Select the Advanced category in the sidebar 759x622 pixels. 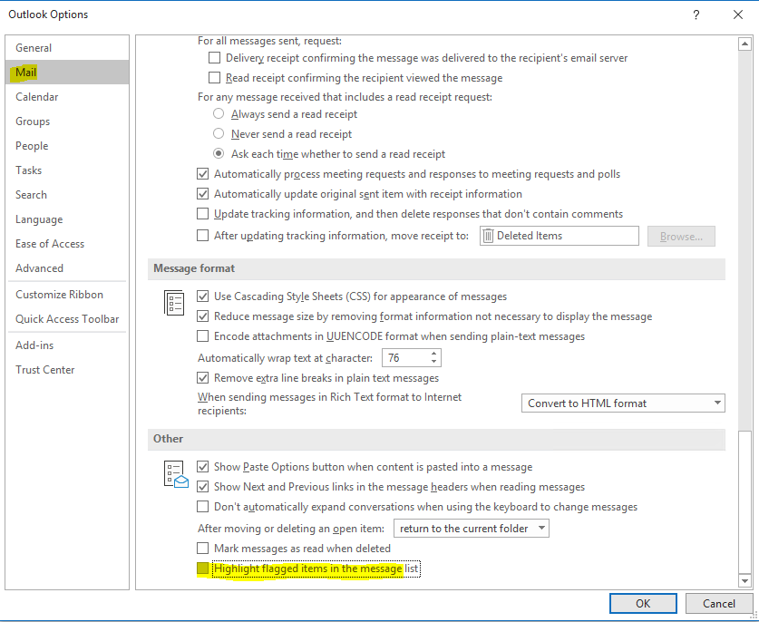[39, 267]
